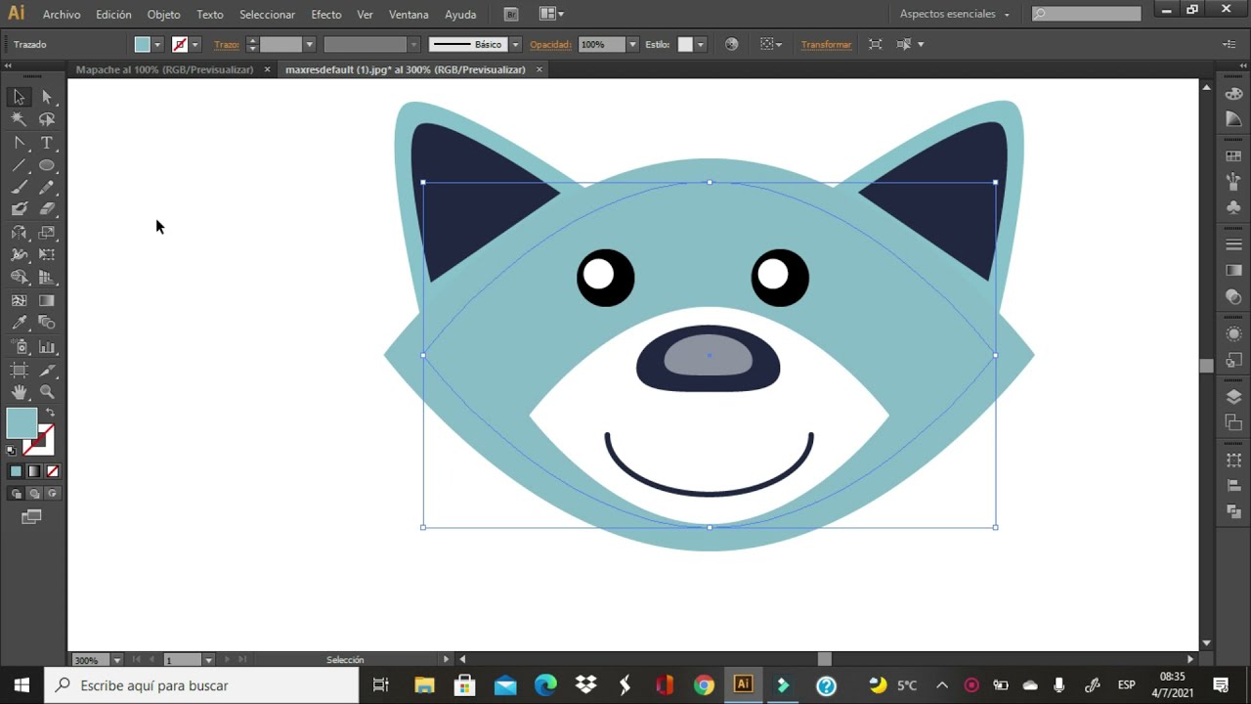
Task: Open the Brushes panel icon
Action: (1233, 182)
